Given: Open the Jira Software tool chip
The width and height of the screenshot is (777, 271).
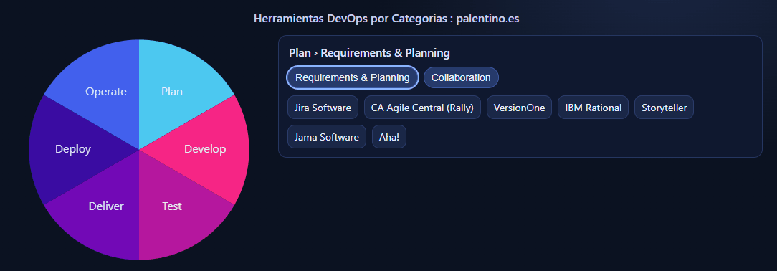Looking at the screenshot, I should coord(323,108).
